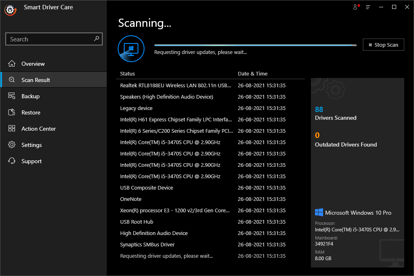Click the status message under the progress bar
The width and height of the screenshot is (414, 276).
pyautogui.click(x=201, y=52)
